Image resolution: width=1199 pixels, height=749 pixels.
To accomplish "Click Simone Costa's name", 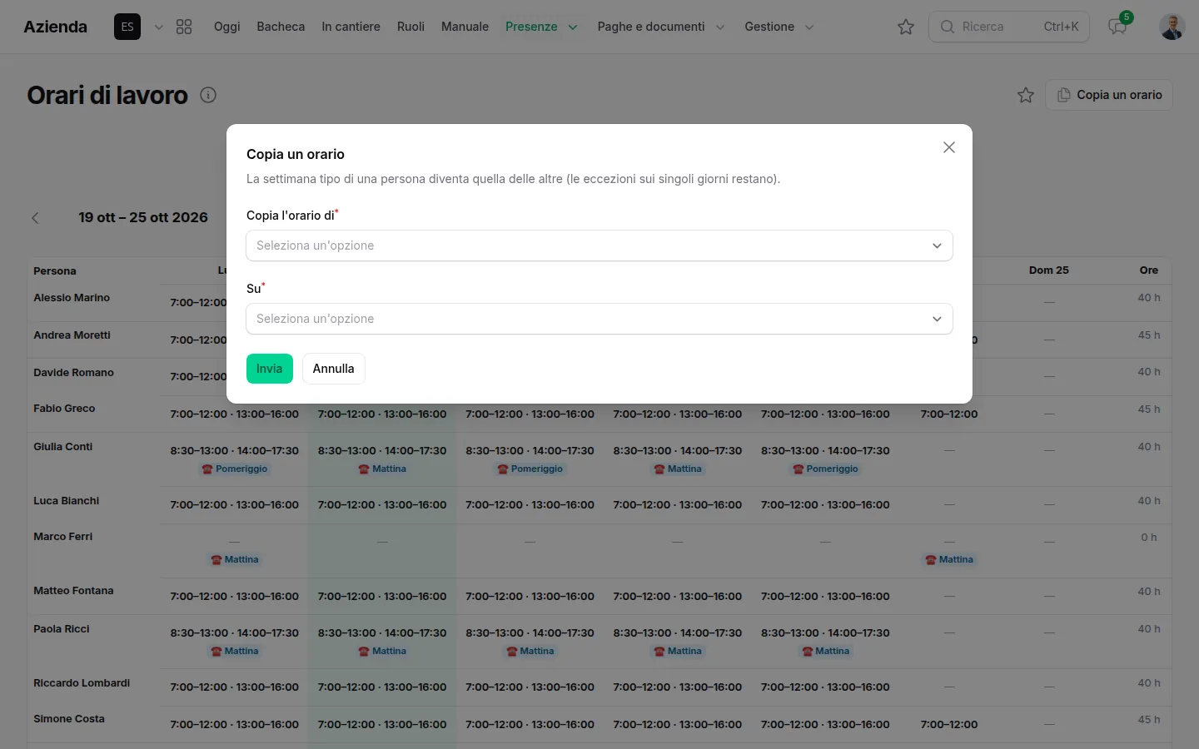I will pyautogui.click(x=69, y=719).
